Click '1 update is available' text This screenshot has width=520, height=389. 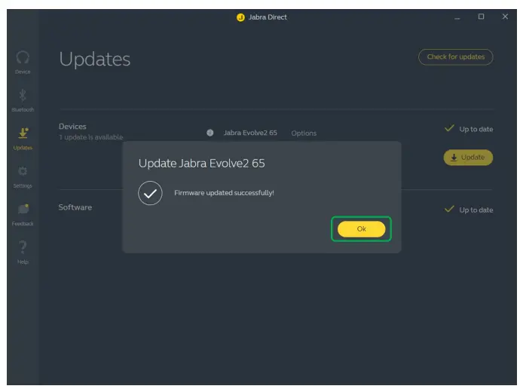(x=91, y=137)
